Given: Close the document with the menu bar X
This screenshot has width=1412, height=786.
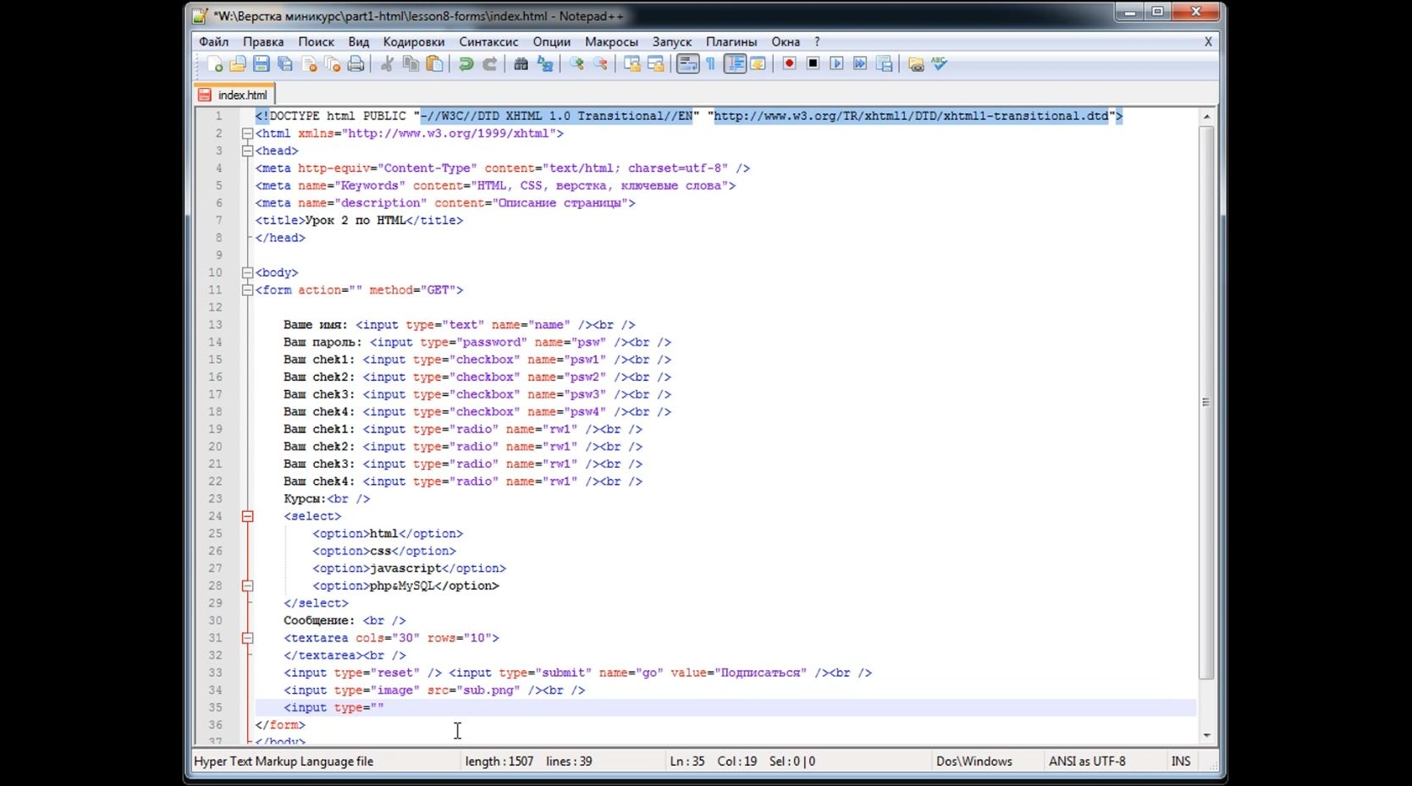Looking at the screenshot, I should pos(1208,41).
